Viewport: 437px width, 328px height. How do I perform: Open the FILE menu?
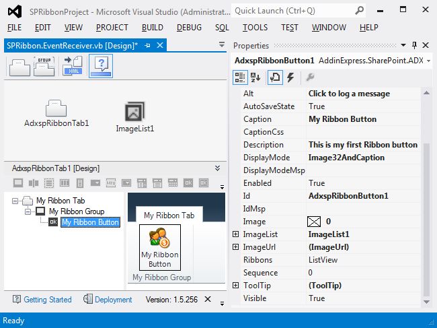[15, 28]
